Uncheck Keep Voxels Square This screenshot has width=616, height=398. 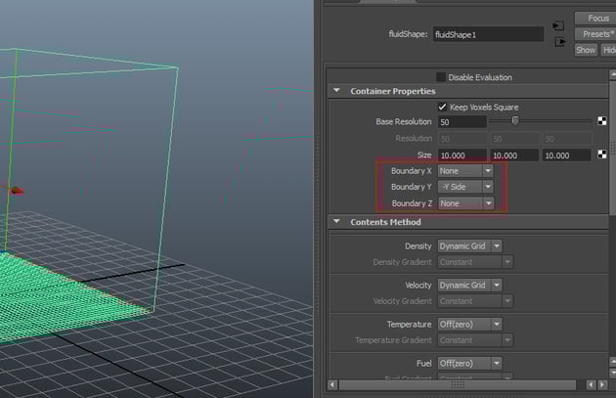click(442, 107)
